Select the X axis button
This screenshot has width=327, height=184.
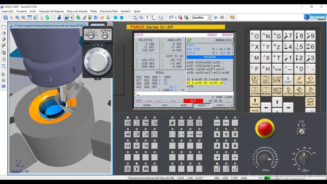point(217,134)
